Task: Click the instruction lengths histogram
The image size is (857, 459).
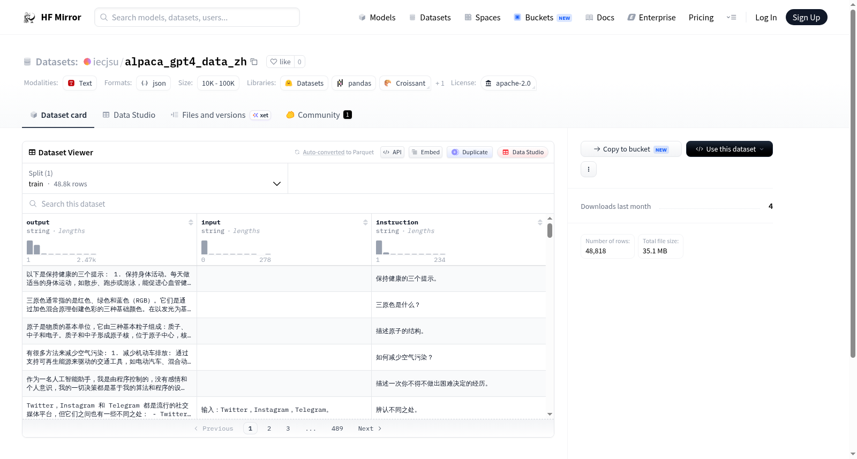Action: coord(411,247)
